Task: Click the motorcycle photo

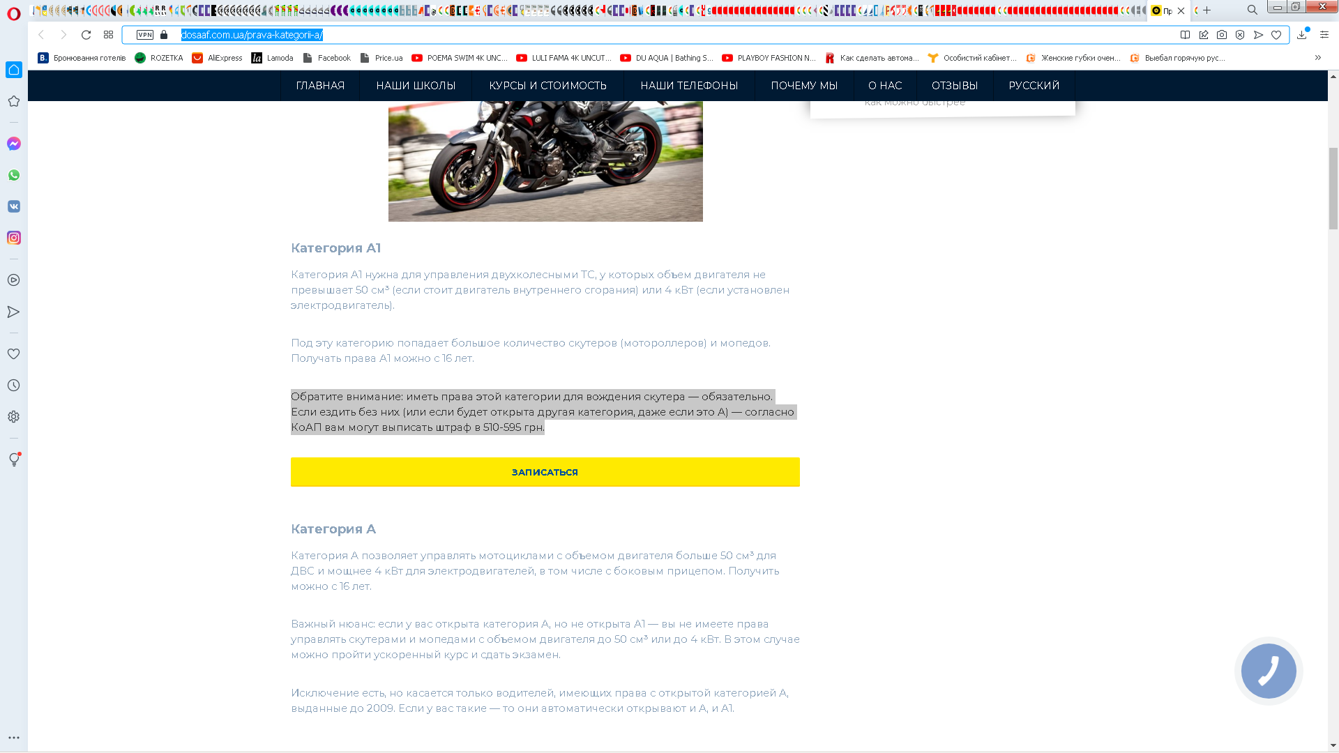Action: click(545, 161)
